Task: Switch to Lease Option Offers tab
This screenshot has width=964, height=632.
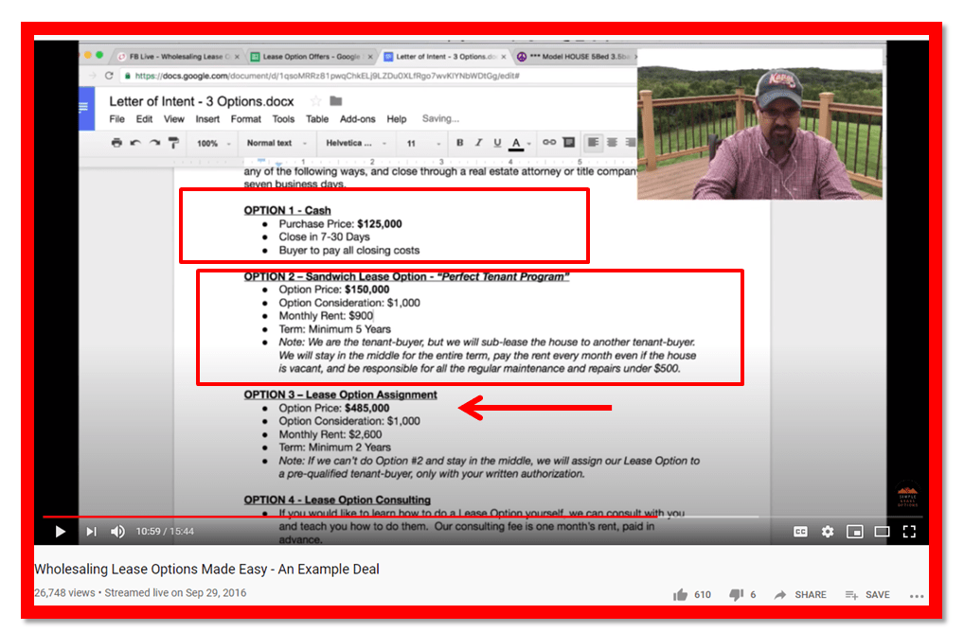Action: (x=310, y=57)
